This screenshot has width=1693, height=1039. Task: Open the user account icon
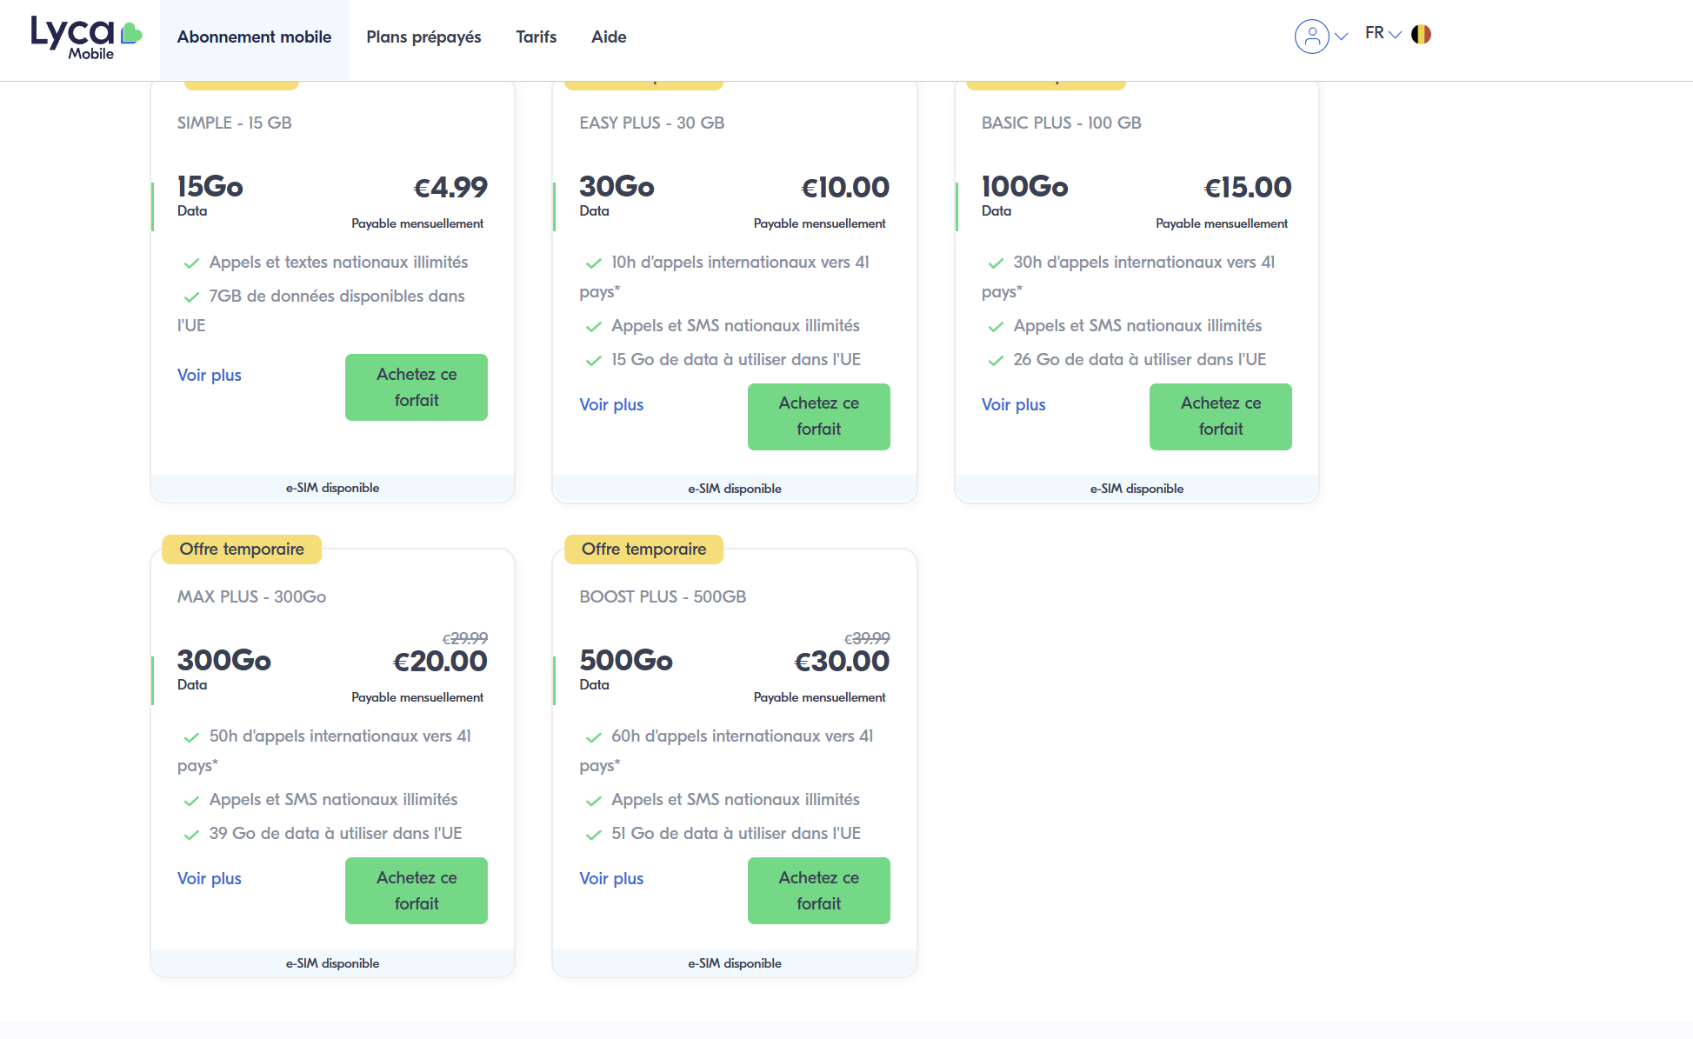(x=1311, y=37)
